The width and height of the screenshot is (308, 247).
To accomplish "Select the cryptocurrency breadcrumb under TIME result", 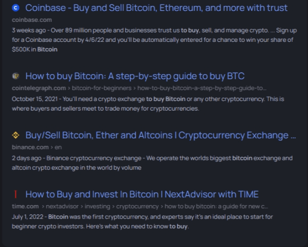I will pos(137,206).
